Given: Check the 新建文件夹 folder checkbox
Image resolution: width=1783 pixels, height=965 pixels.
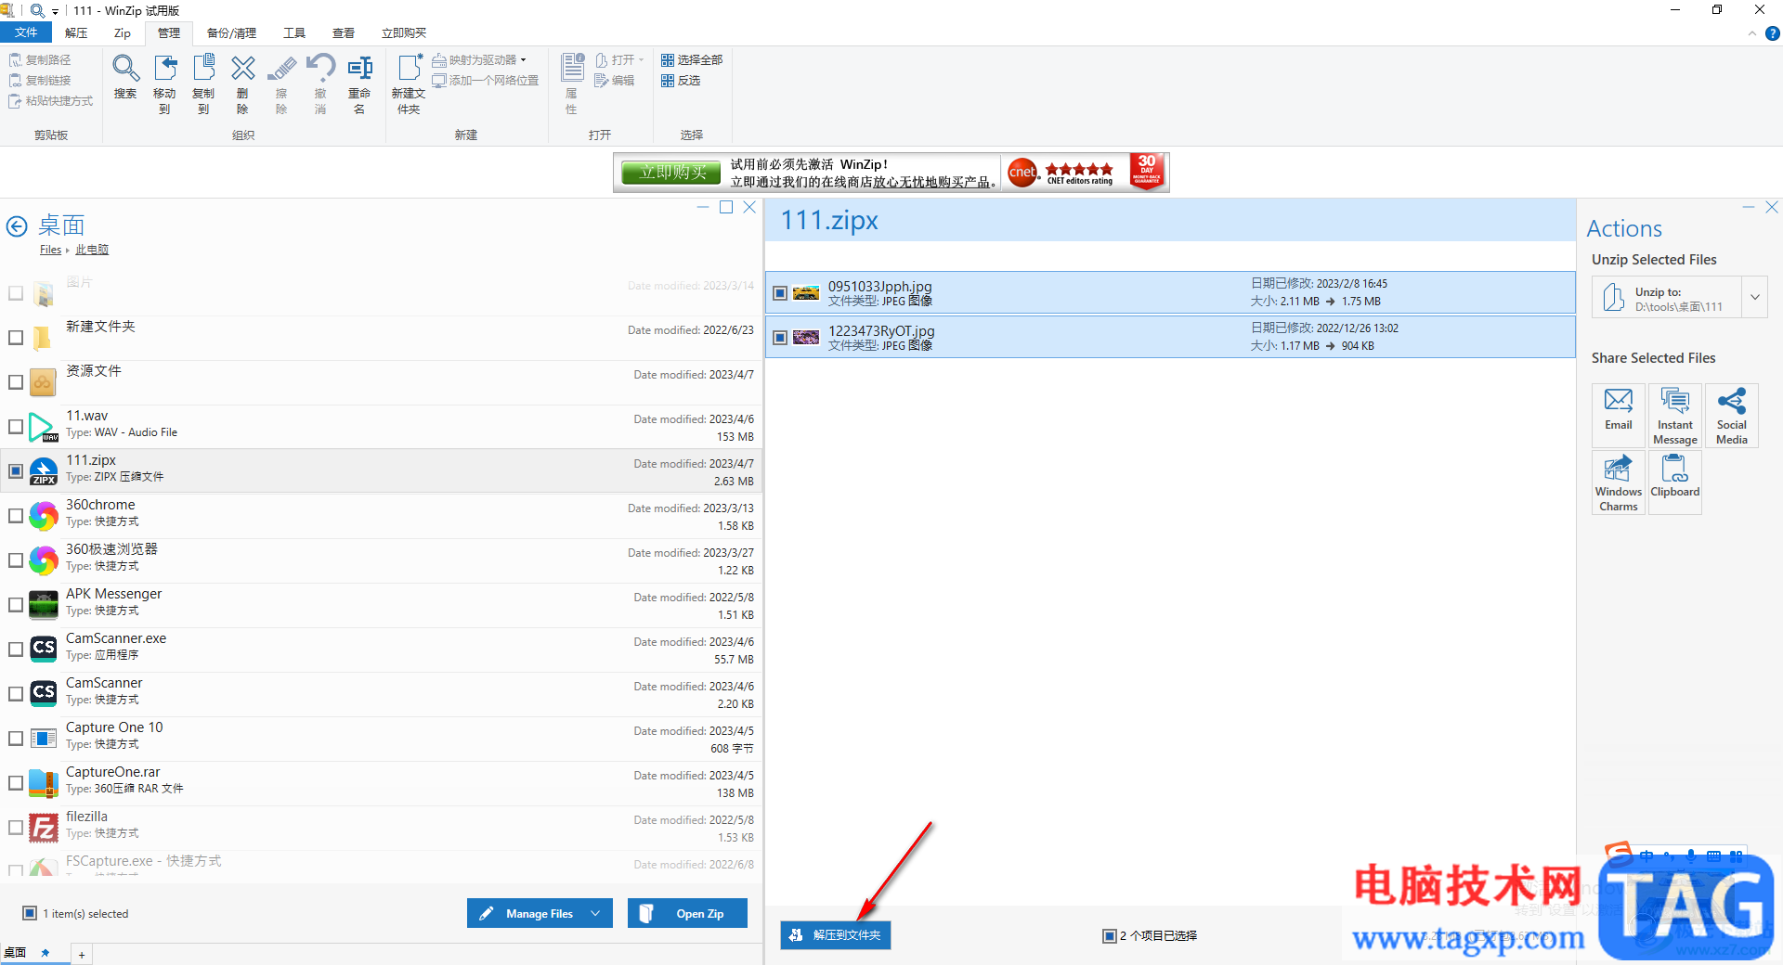Looking at the screenshot, I should [16, 338].
